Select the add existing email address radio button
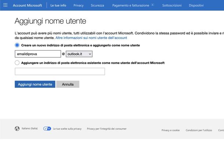This screenshot has height=148, width=224. coord(17,62)
